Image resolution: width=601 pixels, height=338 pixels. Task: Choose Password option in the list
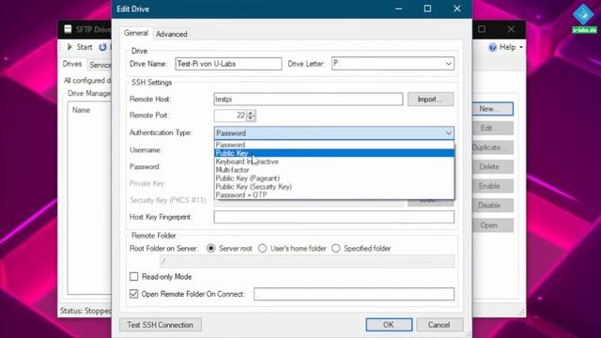334,145
